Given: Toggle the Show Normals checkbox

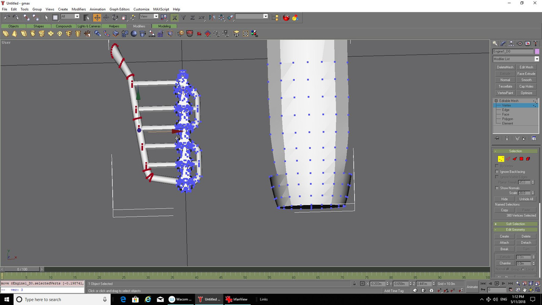Looking at the screenshot, I should (x=497, y=188).
